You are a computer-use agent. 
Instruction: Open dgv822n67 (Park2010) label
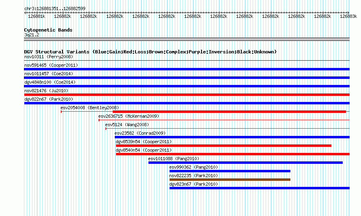(x=49, y=99)
